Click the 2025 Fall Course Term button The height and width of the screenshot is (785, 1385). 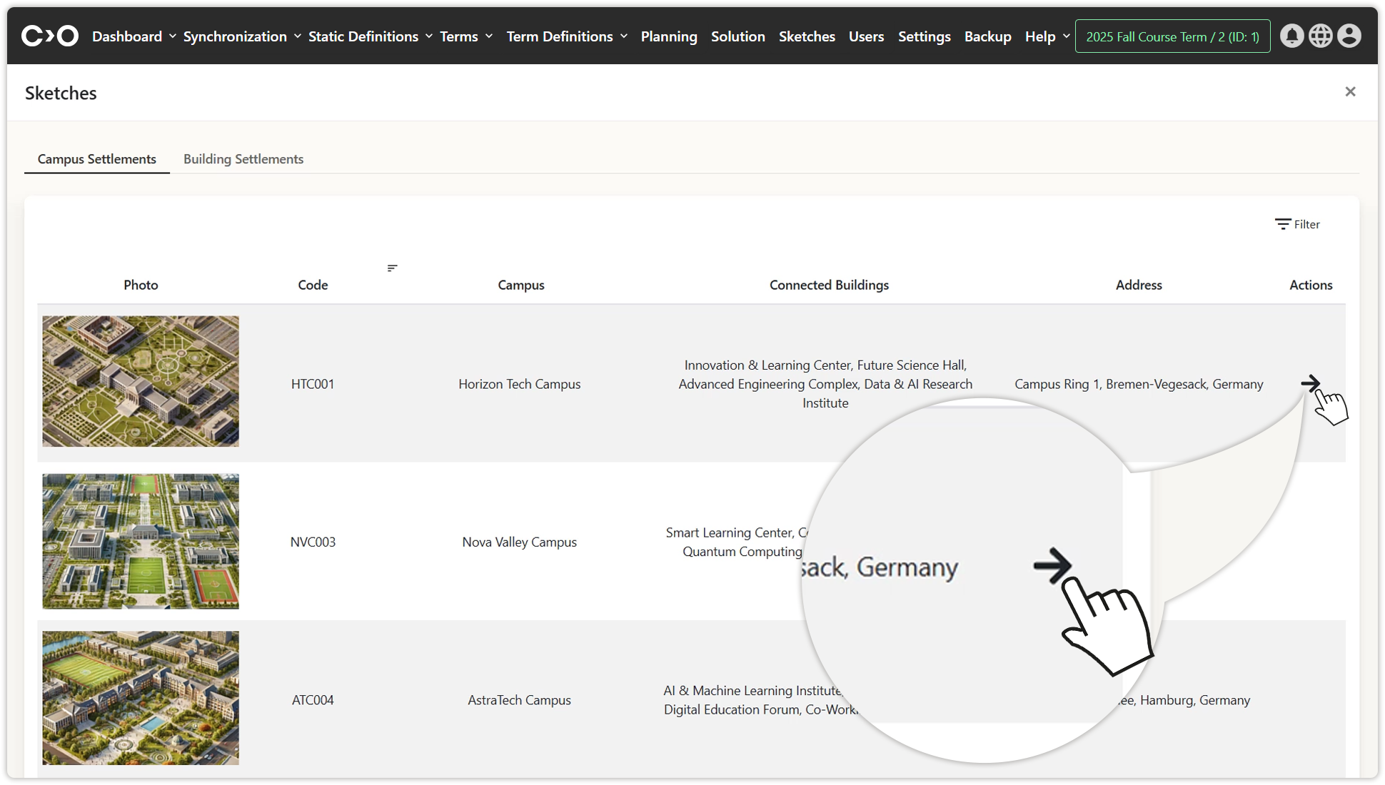(x=1172, y=36)
